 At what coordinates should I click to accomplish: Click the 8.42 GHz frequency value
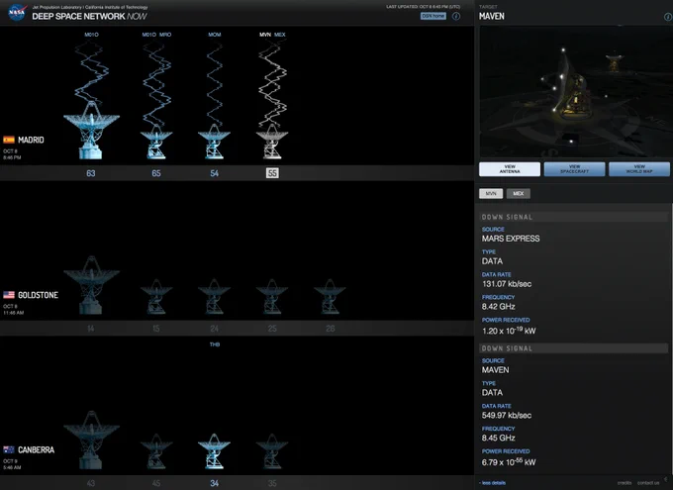coord(498,307)
